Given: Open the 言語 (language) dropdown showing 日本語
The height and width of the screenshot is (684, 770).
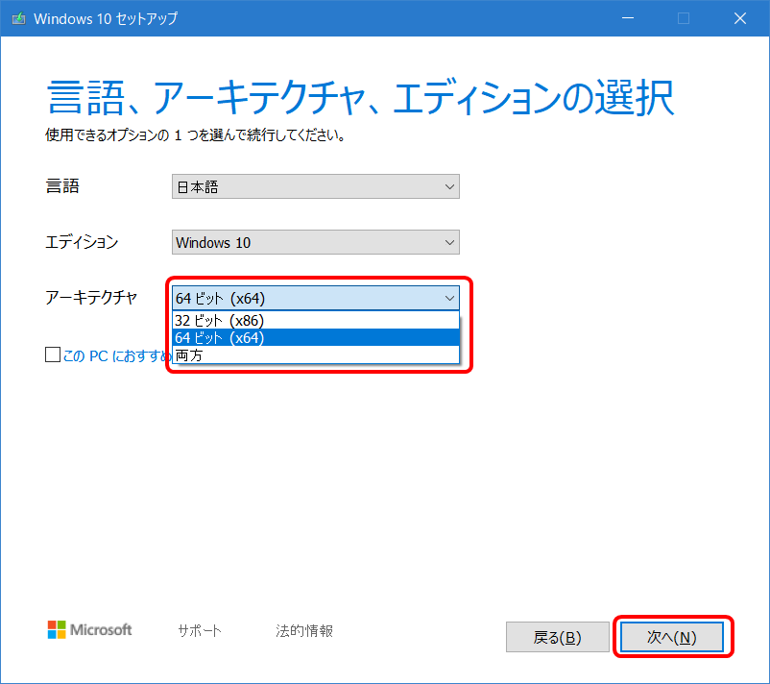Looking at the screenshot, I should [315, 186].
